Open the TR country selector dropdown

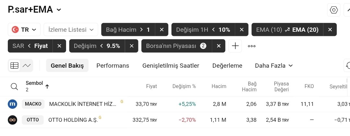24,30
